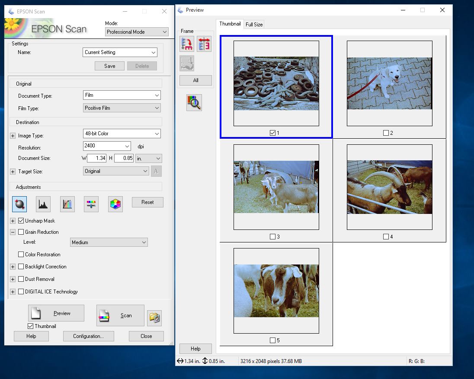Image resolution: width=474 pixels, height=379 pixels.
Task: Select the goat close-up thumbnail 5
Action: coord(276,291)
